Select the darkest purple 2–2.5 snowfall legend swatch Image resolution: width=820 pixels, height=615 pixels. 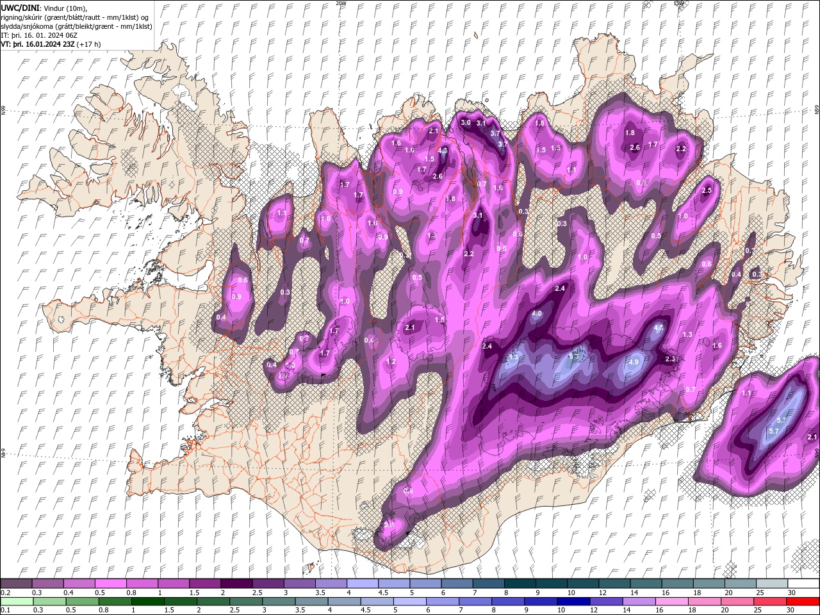click(x=236, y=584)
